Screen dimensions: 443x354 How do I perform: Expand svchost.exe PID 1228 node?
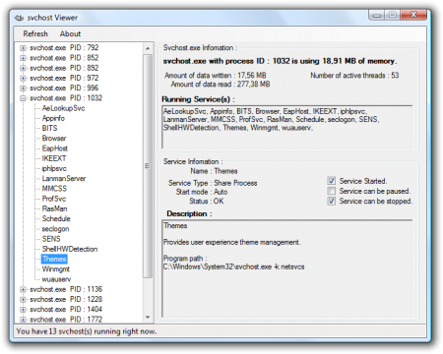pyautogui.click(x=23, y=299)
